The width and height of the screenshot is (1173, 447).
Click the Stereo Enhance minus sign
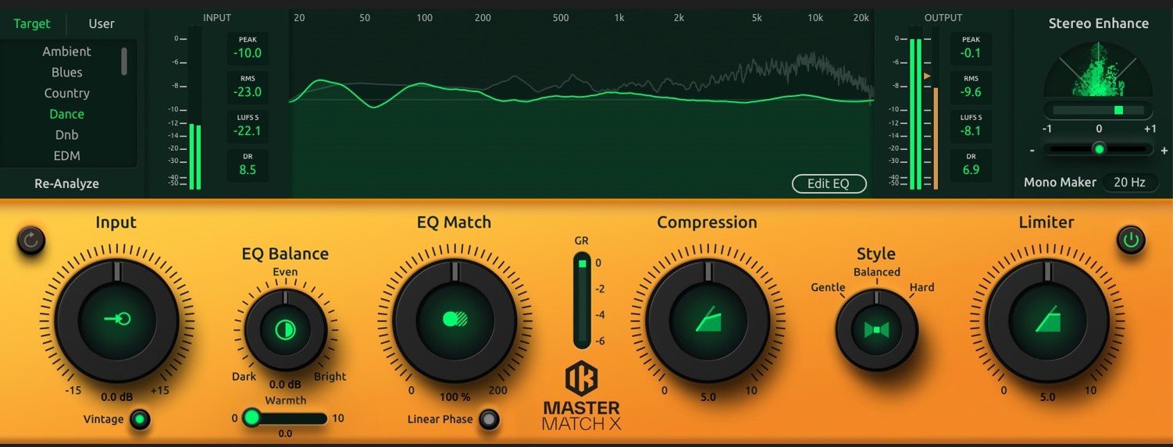pyautogui.click(x=1032, y=151)
